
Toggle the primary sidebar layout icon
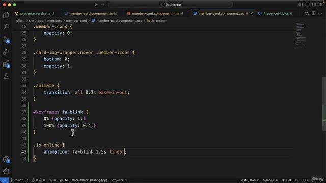click(301, 5)
